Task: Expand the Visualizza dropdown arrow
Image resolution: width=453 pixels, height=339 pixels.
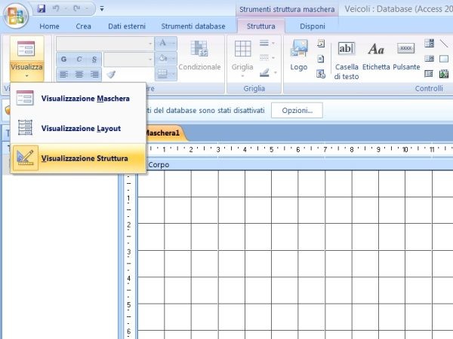Action: pyautogui.click(x=26, y=75)
